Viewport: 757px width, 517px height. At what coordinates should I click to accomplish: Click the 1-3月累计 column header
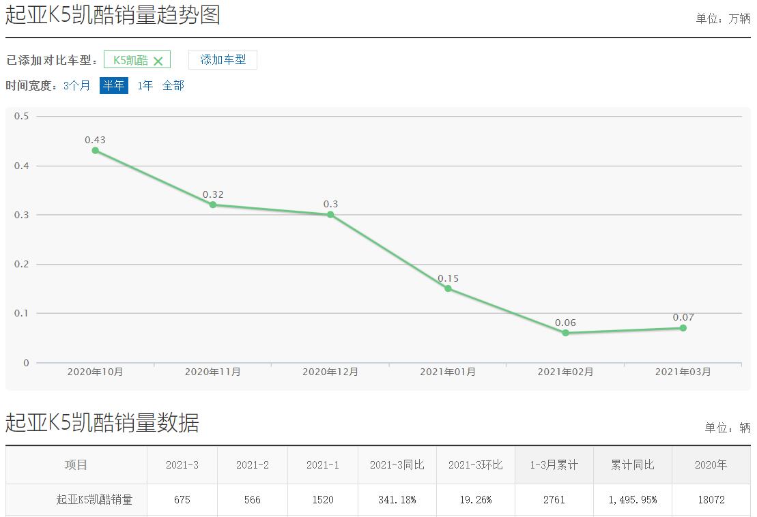554,465
